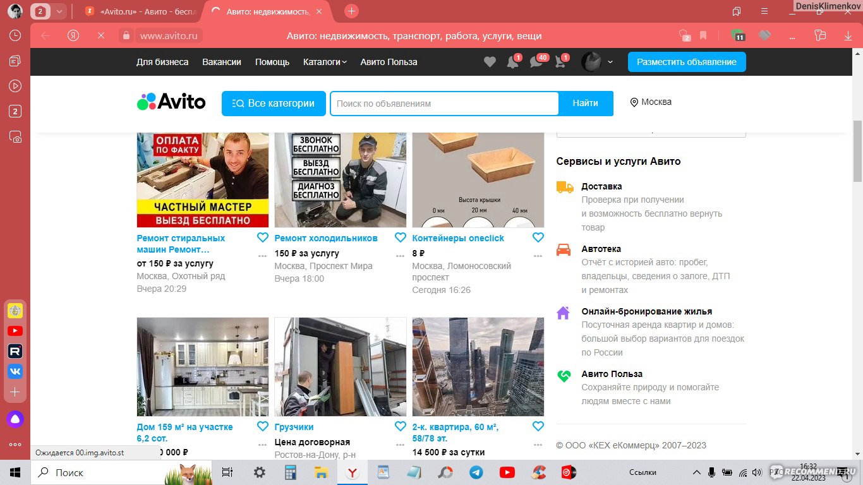This screenshot has height=485, width=863.
Task: Open Telegram from the Windows taskbar
Action: click(x=476, y=472)
